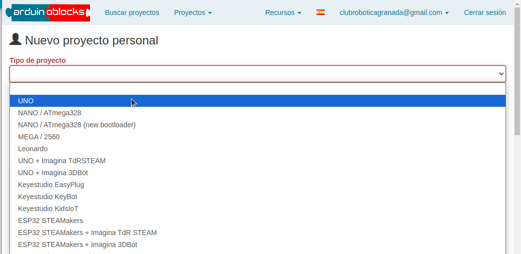The image size is (521, 254).
Task: Select the UNO option
Action: [x=26, y=101]
